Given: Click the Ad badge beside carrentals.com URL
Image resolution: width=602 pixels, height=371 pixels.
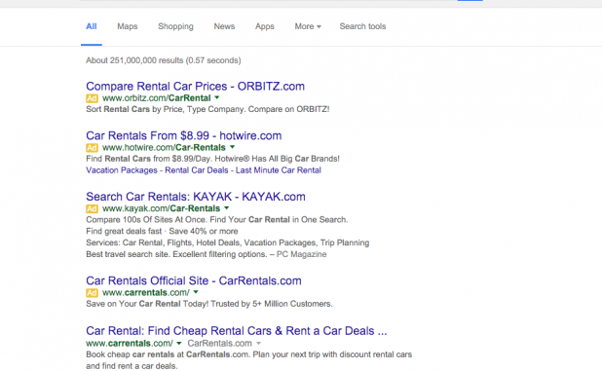Looking at the screenshot, I should point(92,293).
